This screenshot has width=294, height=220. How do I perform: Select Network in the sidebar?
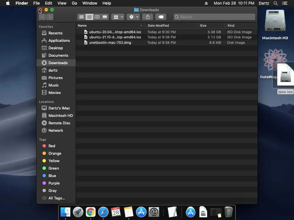[55, 131]
